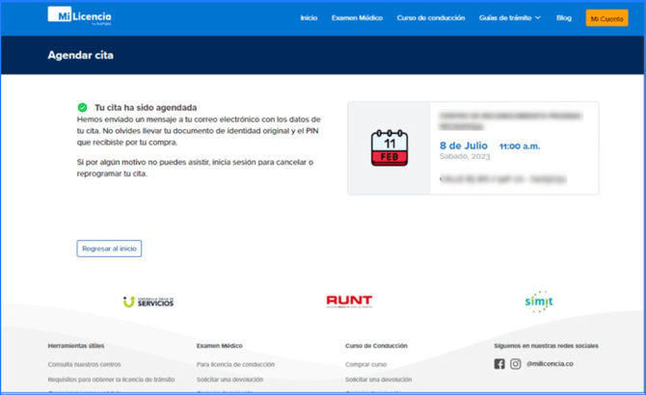Click the Mi Licencia logo
The width and height of the screenshot is (646, 395).
pyautogui.click(x=79, y=17)
